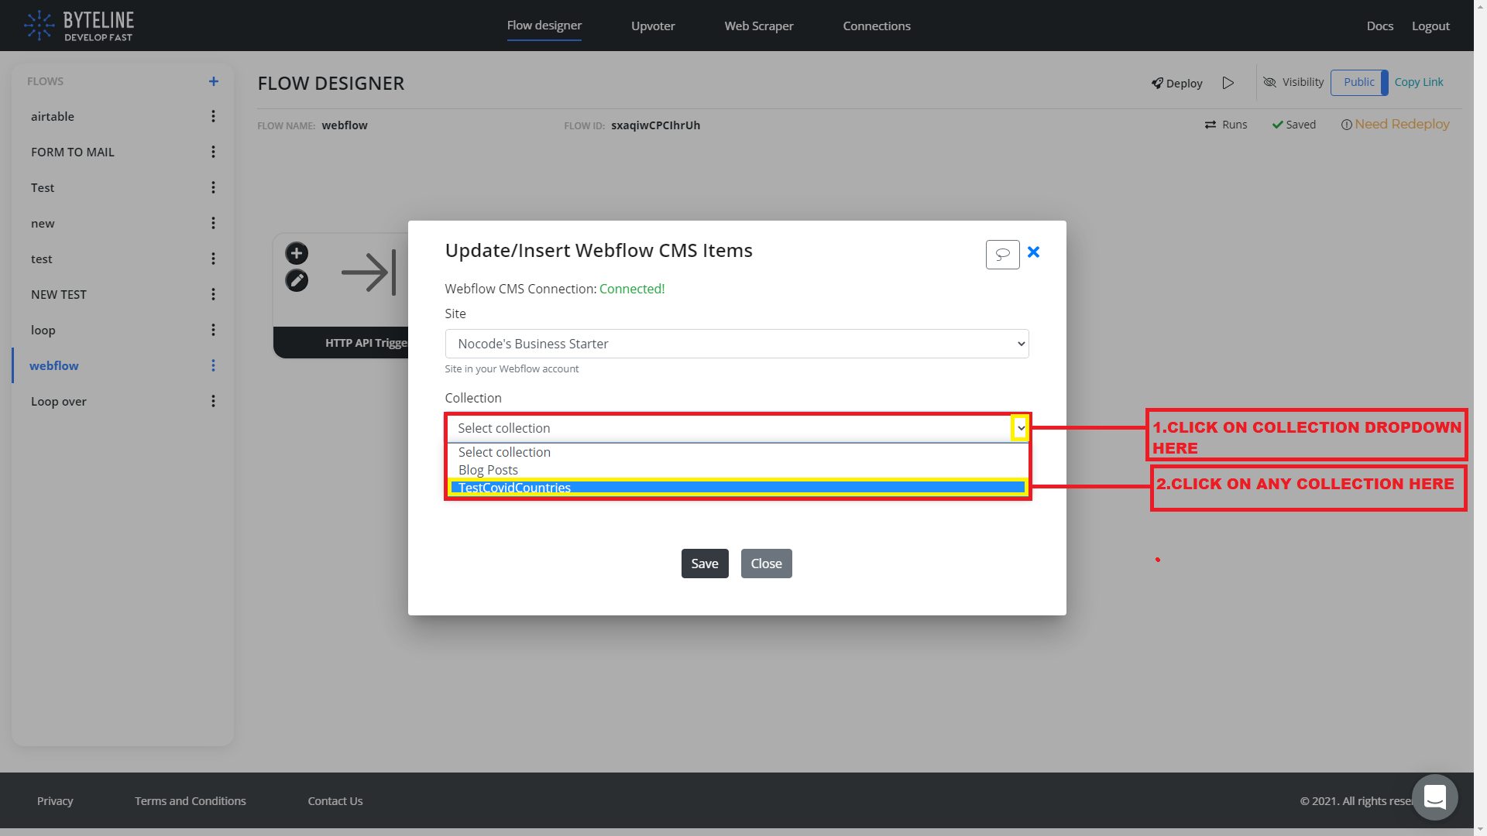Toggle the Visibility eye icon

tap(1269, 82)
